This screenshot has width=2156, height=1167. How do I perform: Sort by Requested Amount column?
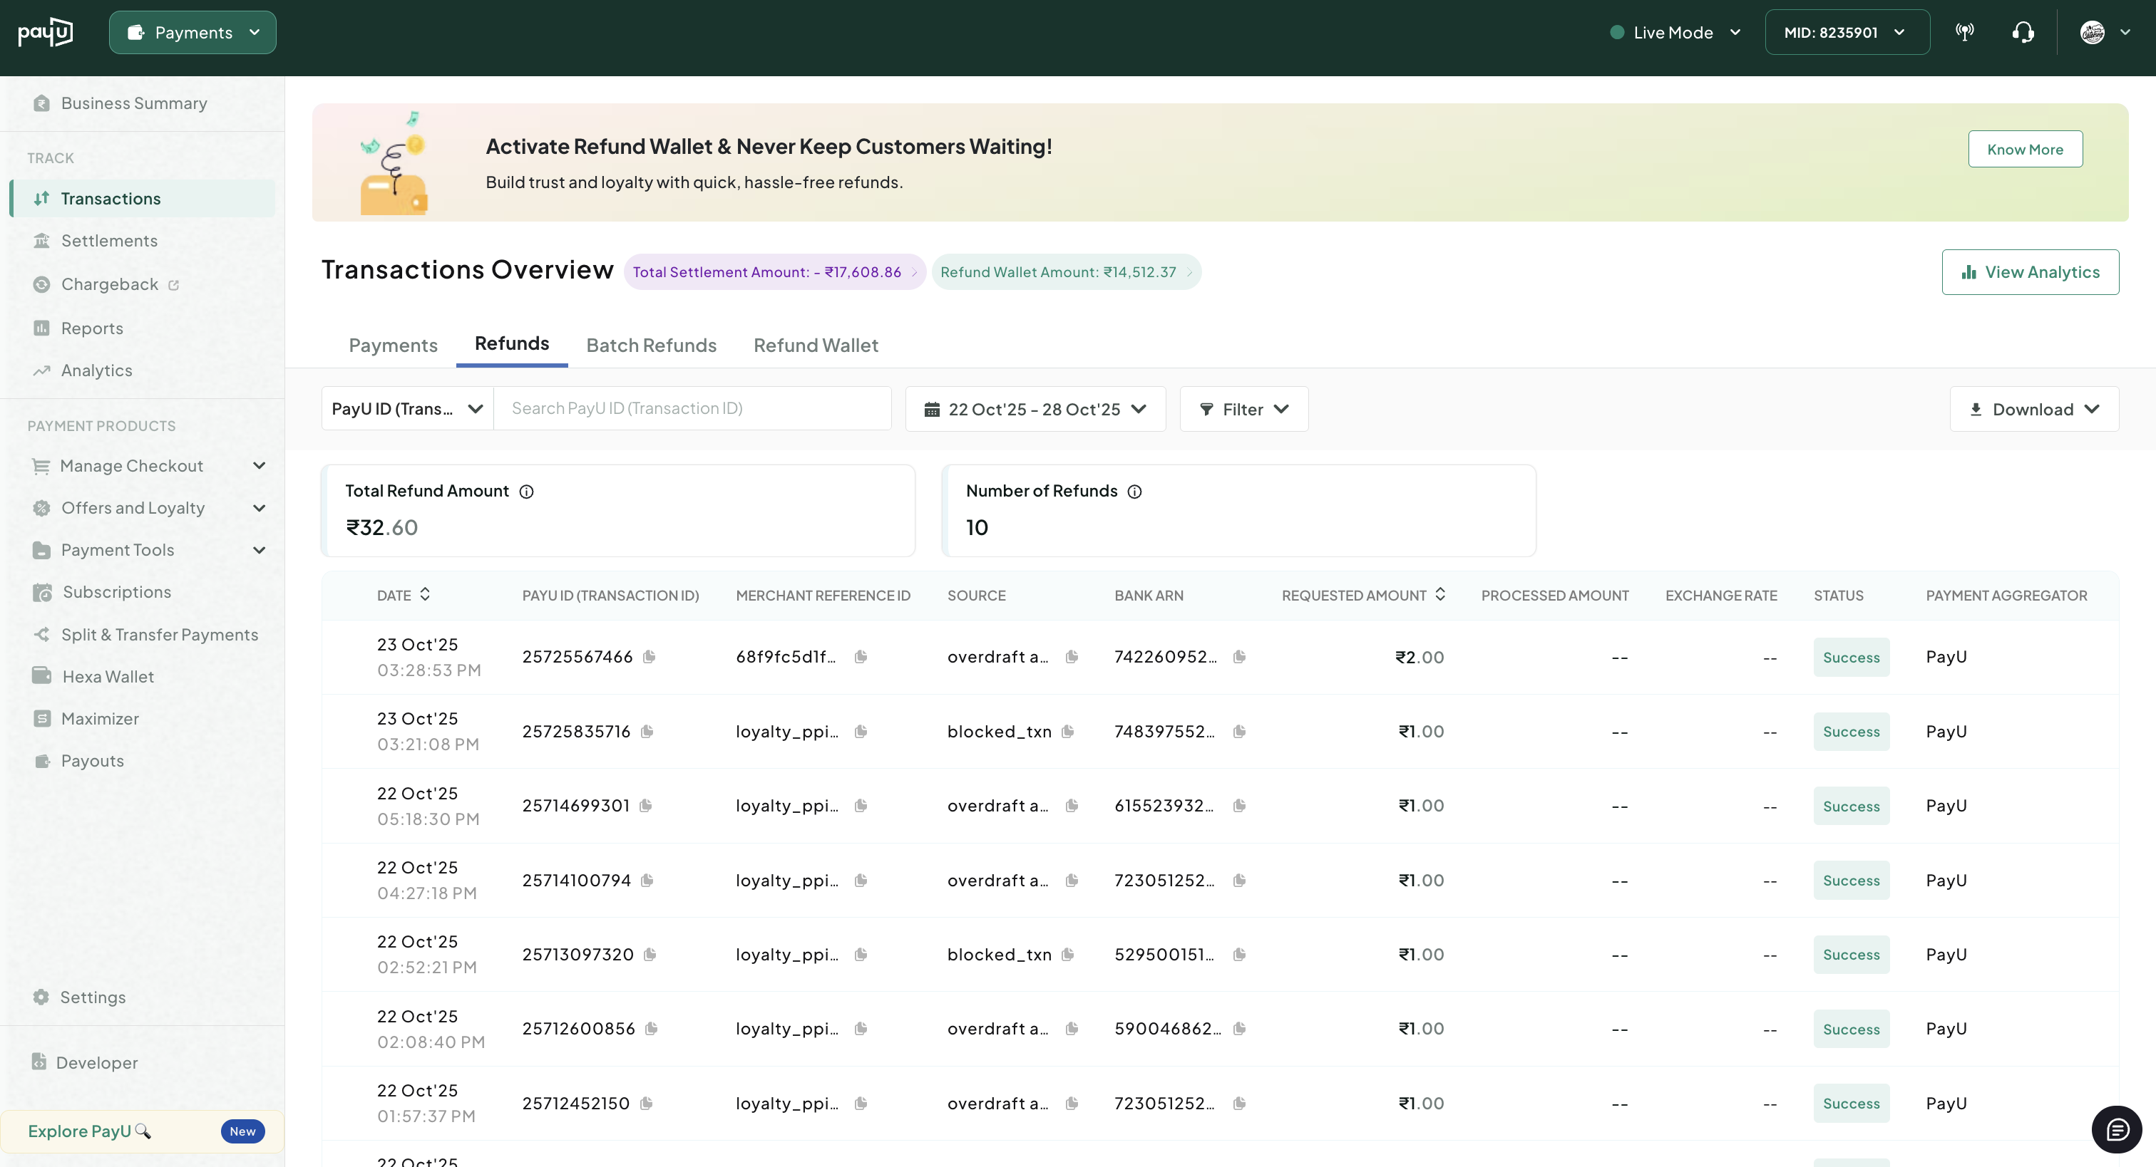[x=1439, y=595]
